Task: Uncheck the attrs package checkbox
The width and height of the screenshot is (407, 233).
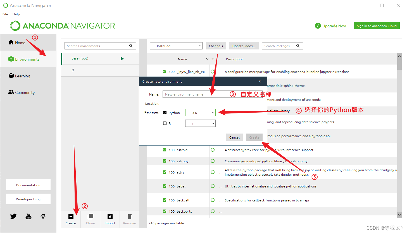Action: 165,172
